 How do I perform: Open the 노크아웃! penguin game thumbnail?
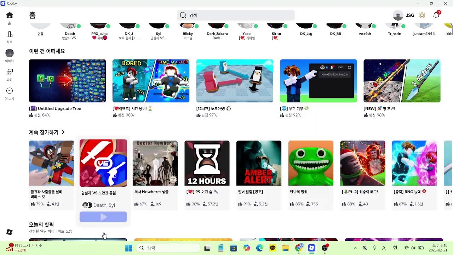click(235, 81)
